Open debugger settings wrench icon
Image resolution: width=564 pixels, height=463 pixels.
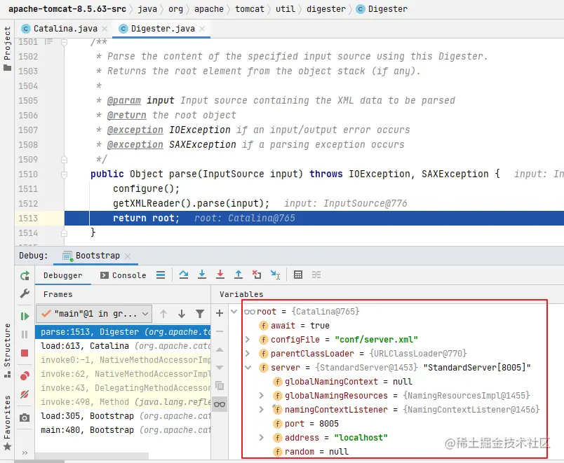[x=25, y=293]
